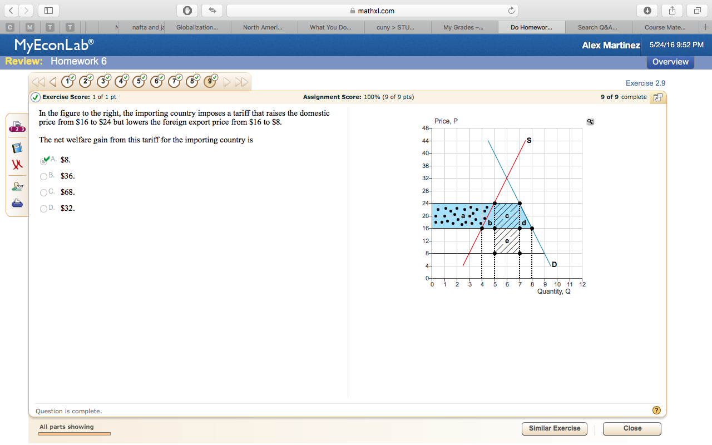Switch to the My Grades browser tab
The height and width of the screenshot is (445, 712).
(x=463, y=27)
